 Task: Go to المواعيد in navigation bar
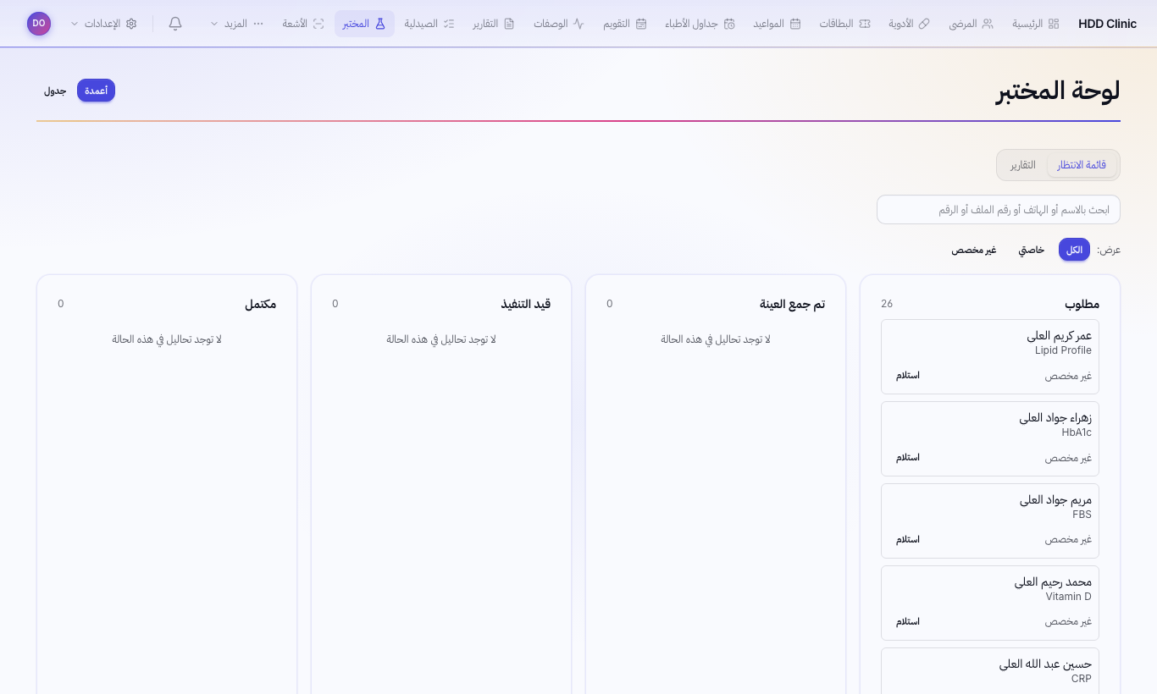pos(778,24)
